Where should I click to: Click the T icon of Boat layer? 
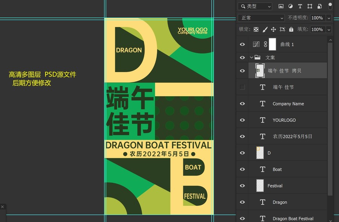(263, 170)
